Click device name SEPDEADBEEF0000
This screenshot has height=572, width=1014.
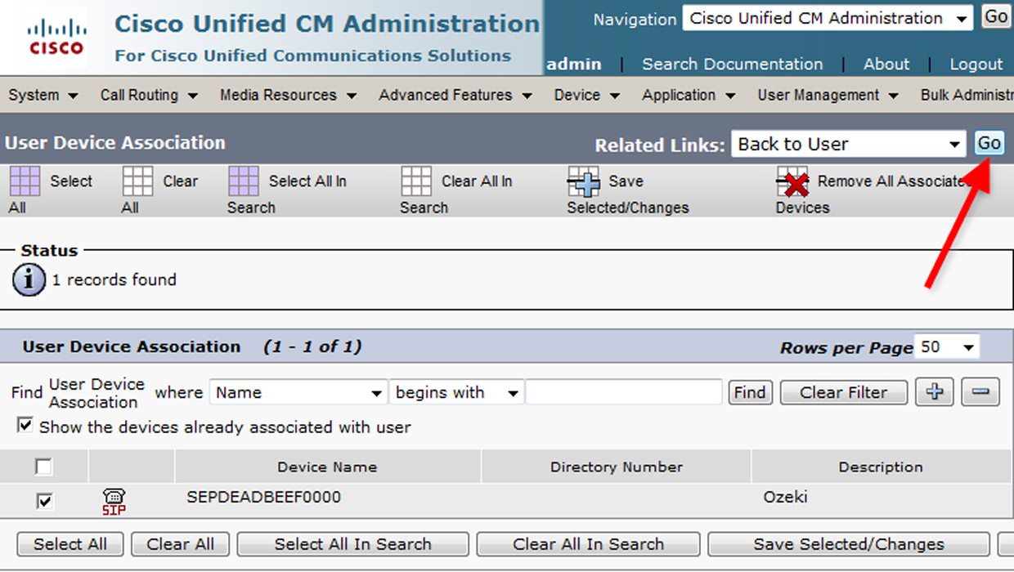pyautogui.click(x=263, y=497)
